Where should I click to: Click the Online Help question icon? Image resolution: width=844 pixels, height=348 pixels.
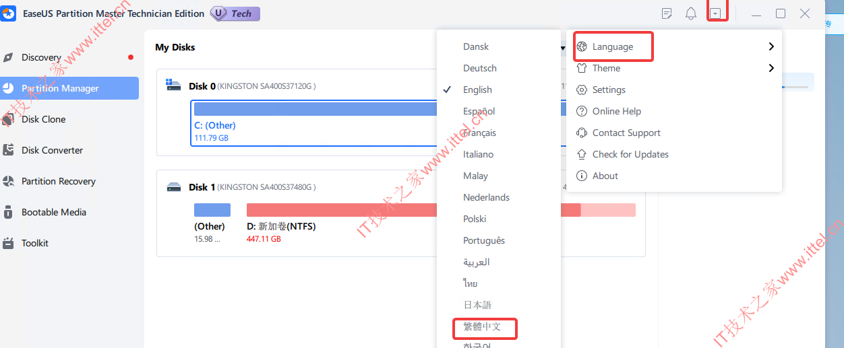tap(582, 111)
